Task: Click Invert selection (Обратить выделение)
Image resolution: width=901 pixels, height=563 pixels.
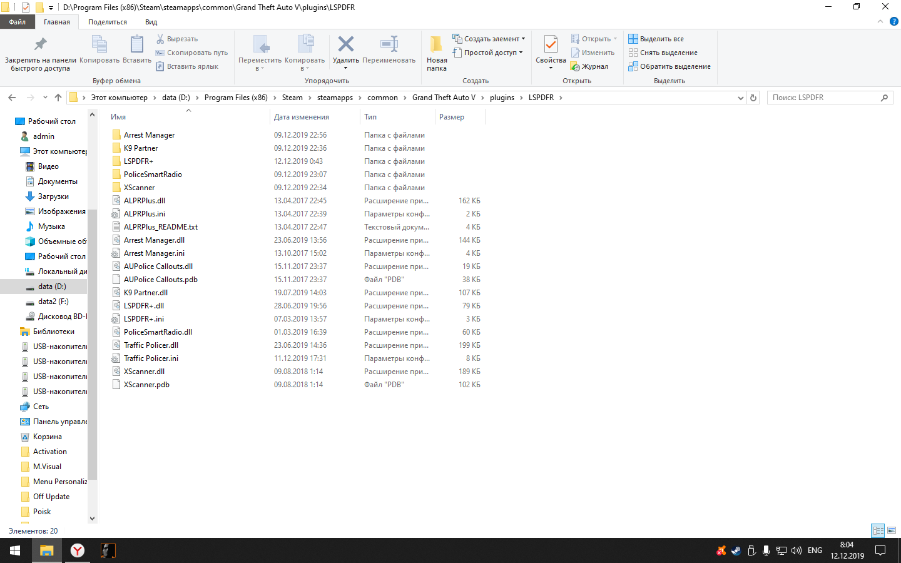Action: click(x=669, y=66)
